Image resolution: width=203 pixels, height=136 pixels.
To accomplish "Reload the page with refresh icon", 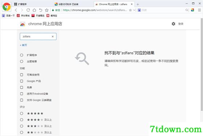I will [28, 10].
